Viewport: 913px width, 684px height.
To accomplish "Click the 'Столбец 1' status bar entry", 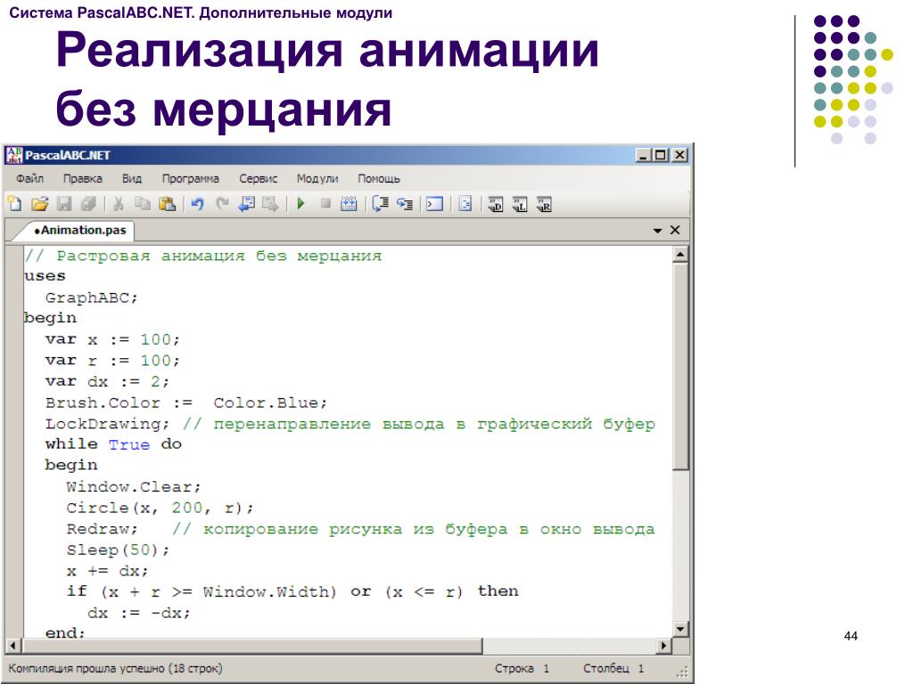I will pyautogui.click(x=613, y=668).
